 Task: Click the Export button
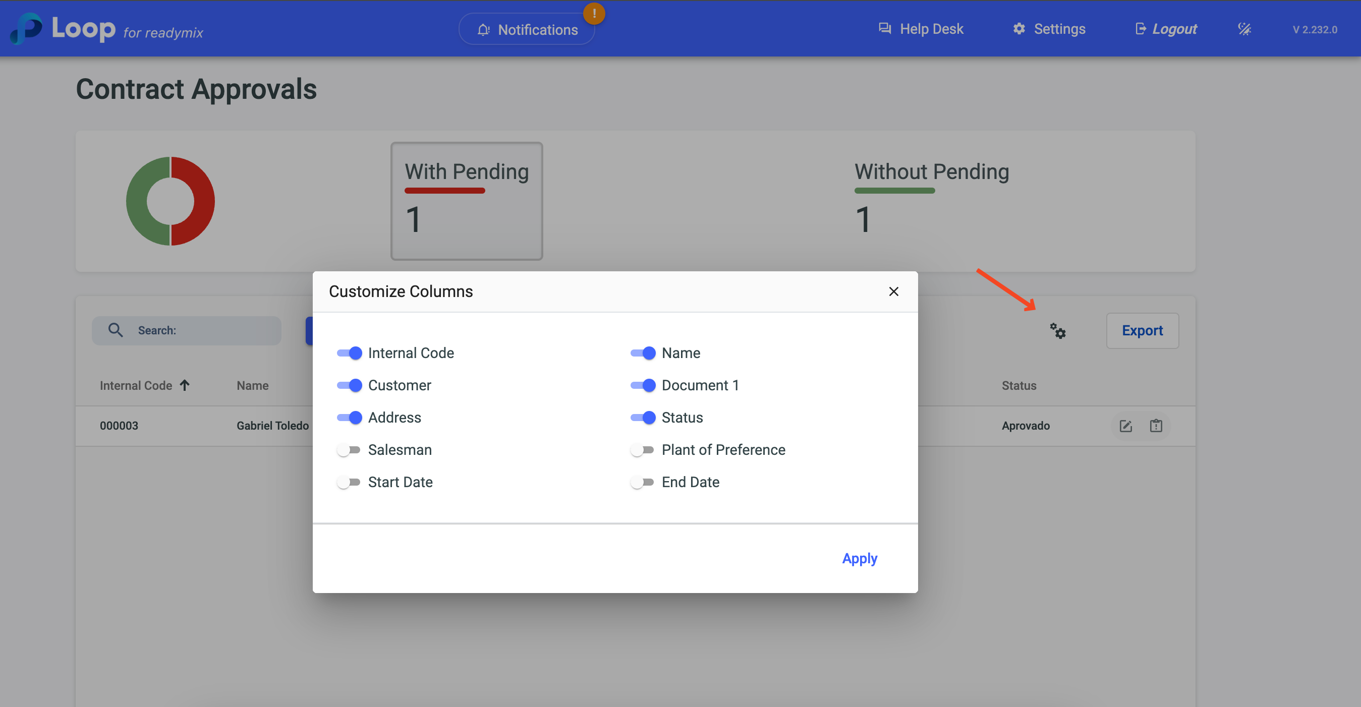pyautogui.click(x=1142, y=330)
